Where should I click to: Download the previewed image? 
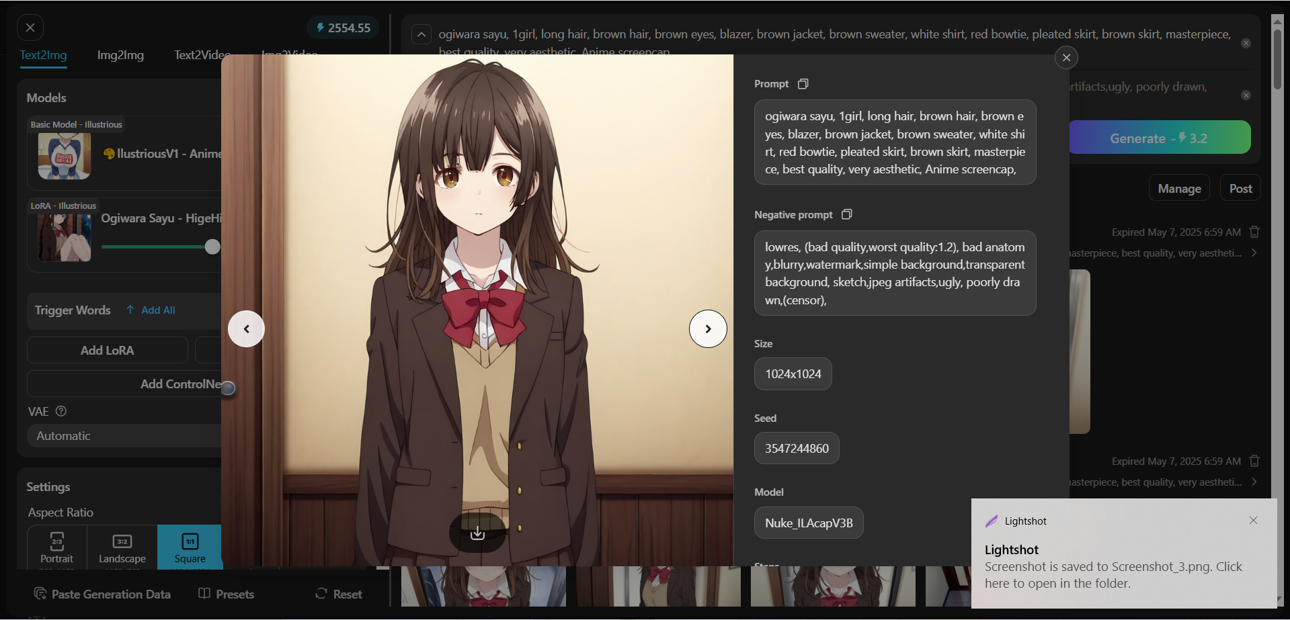(477, 533)
